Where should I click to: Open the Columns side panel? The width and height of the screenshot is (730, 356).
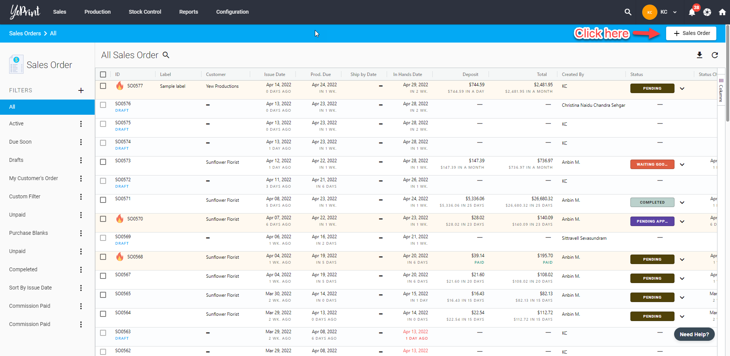pos(721,90)
